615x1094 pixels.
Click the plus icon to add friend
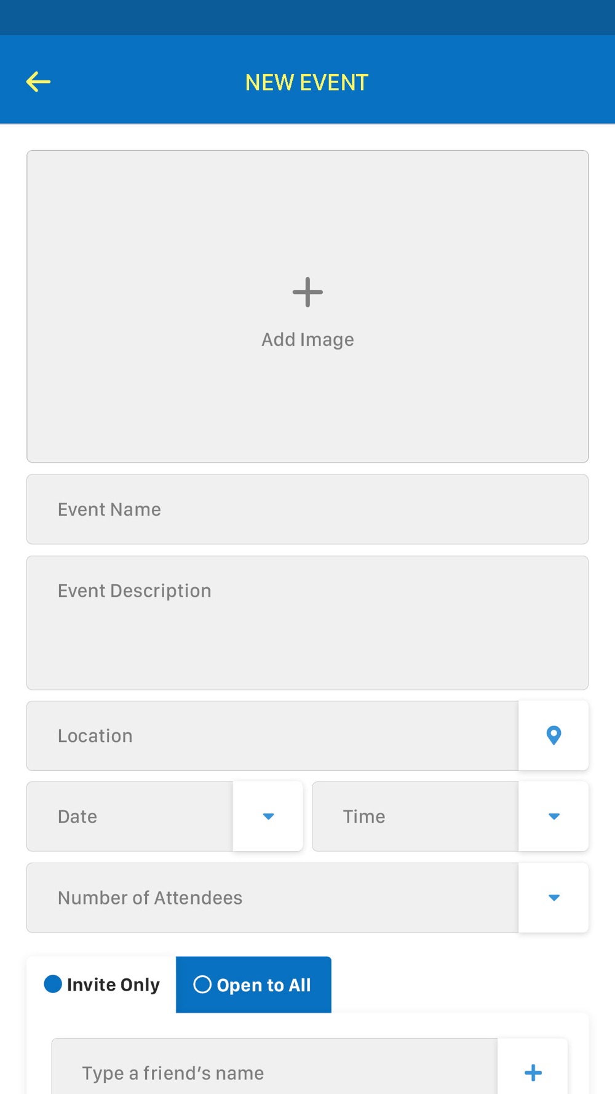coord(533,1072)
